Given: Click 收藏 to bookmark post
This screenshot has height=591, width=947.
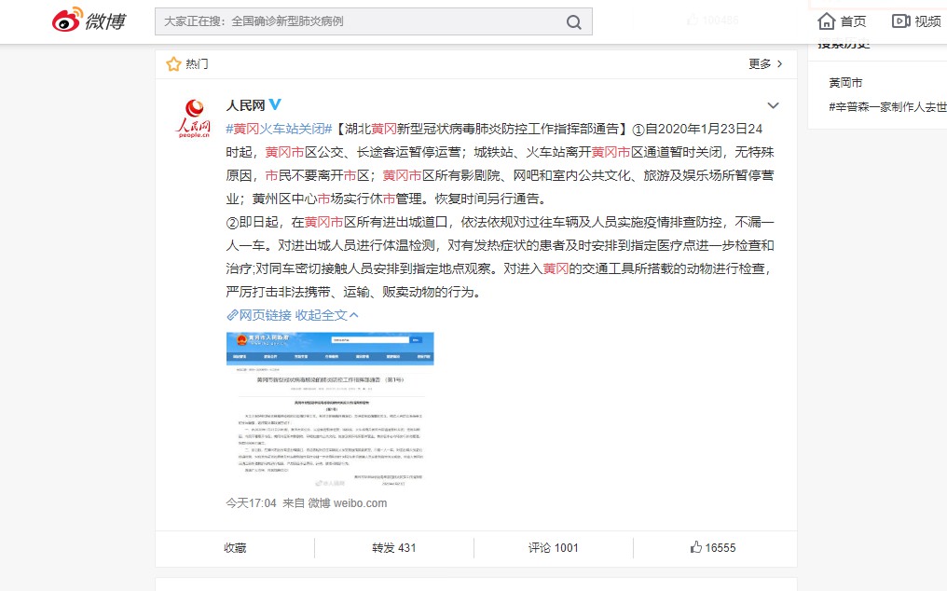Looking at the screenshot, I should (x=235, y=548).
